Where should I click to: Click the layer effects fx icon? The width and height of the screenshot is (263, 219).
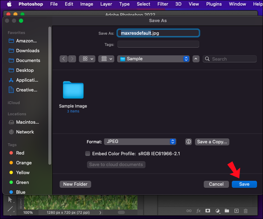click(x=198, y=211)
